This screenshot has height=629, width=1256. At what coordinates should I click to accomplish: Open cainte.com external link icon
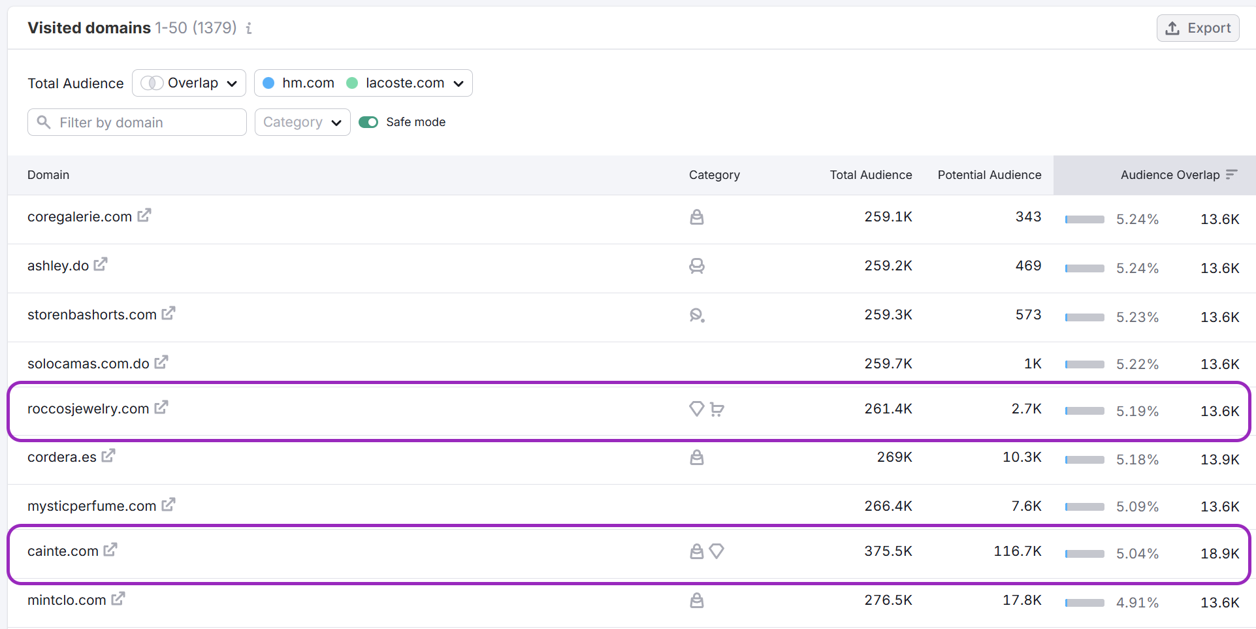click(110, 550)
